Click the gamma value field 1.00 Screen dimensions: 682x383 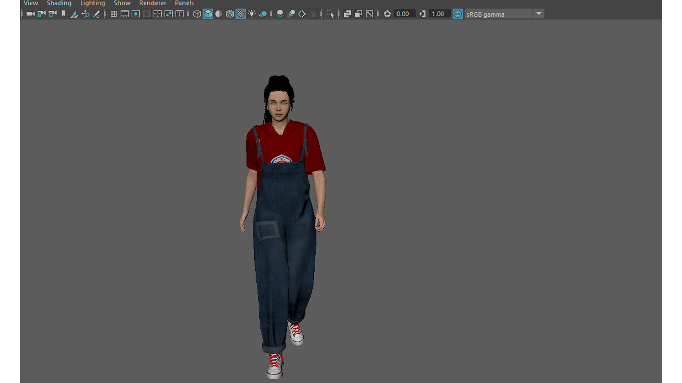point(439,14)
